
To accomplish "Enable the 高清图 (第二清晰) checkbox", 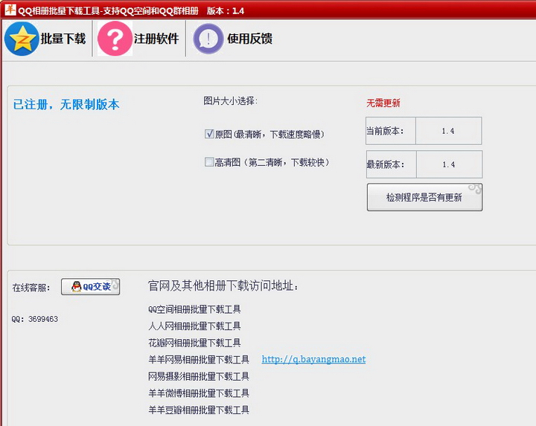I will pyautogui.click(x=209, y=162).
